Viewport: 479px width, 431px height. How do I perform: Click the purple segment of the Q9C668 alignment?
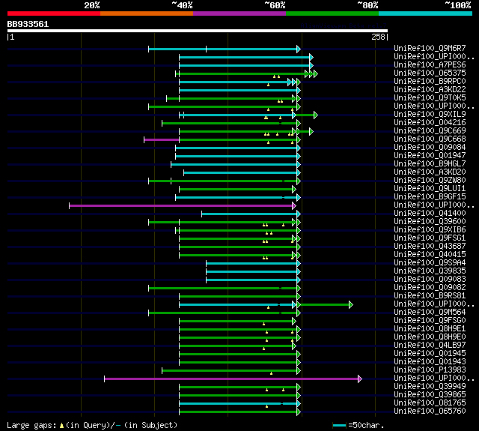(162, 139)
